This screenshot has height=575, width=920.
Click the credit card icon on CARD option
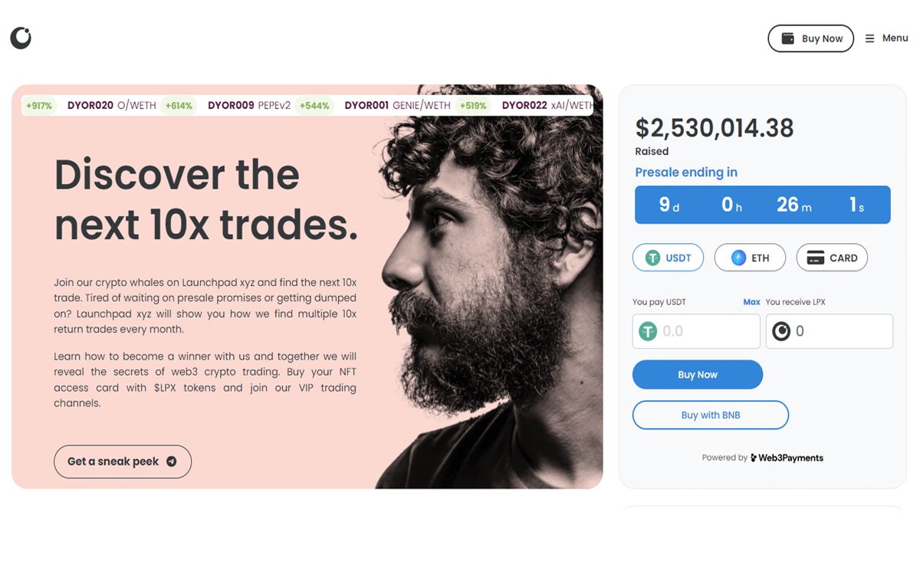(x=816, y=258)
